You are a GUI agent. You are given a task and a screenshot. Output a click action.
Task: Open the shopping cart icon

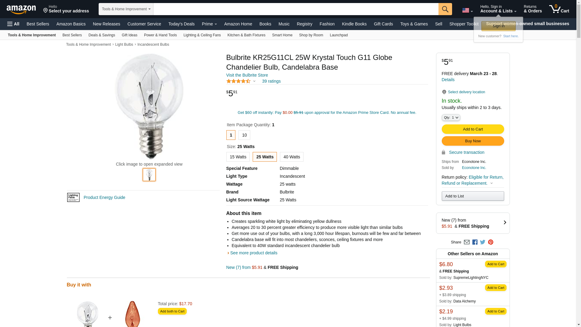pyautogui.click(x=559, y=9)
